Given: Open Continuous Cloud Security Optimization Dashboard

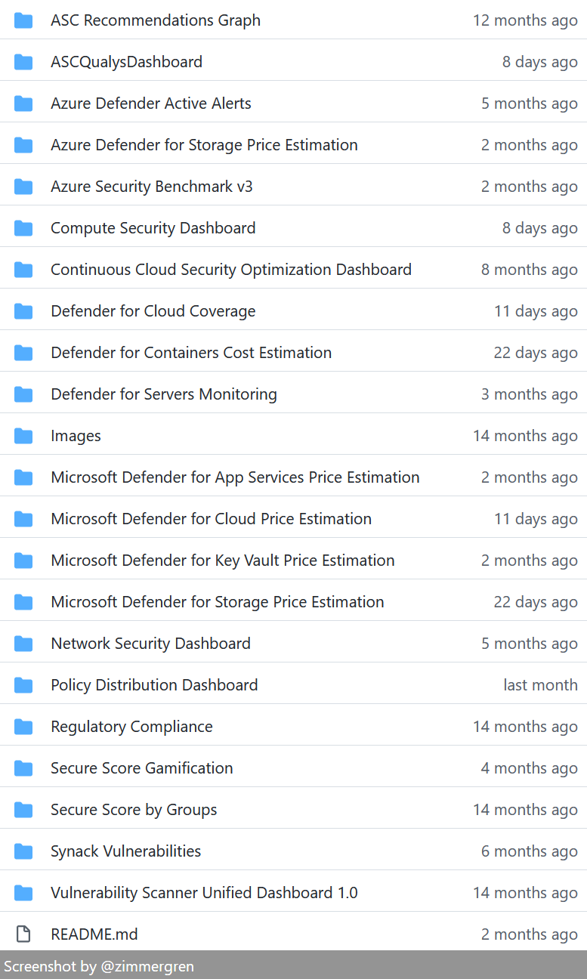Looking at the screenshot, I should click(x=230, y=270).
